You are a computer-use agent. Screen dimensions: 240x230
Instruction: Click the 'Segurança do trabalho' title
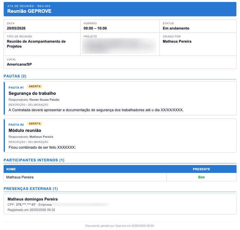pos(32,93)
